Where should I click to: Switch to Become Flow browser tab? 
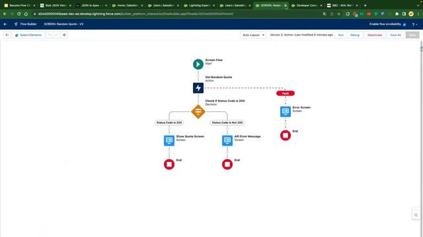pyautogui.click(x=19, y=5)
